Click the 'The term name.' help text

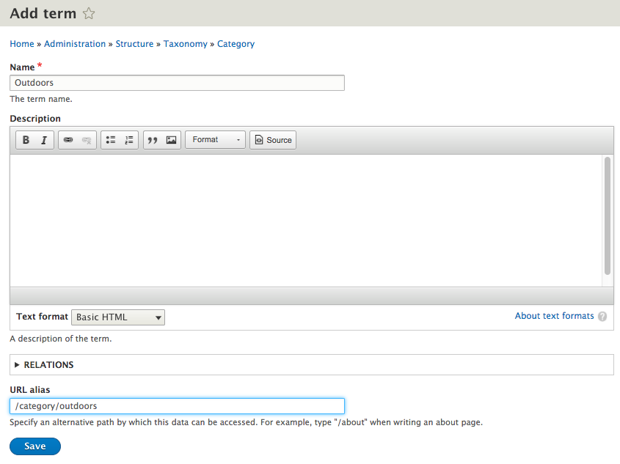(41, 99)
